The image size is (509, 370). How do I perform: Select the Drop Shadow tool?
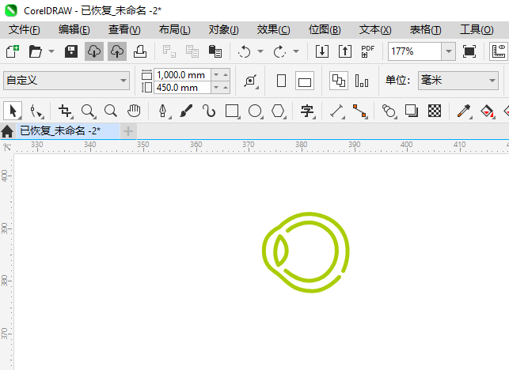412,111
